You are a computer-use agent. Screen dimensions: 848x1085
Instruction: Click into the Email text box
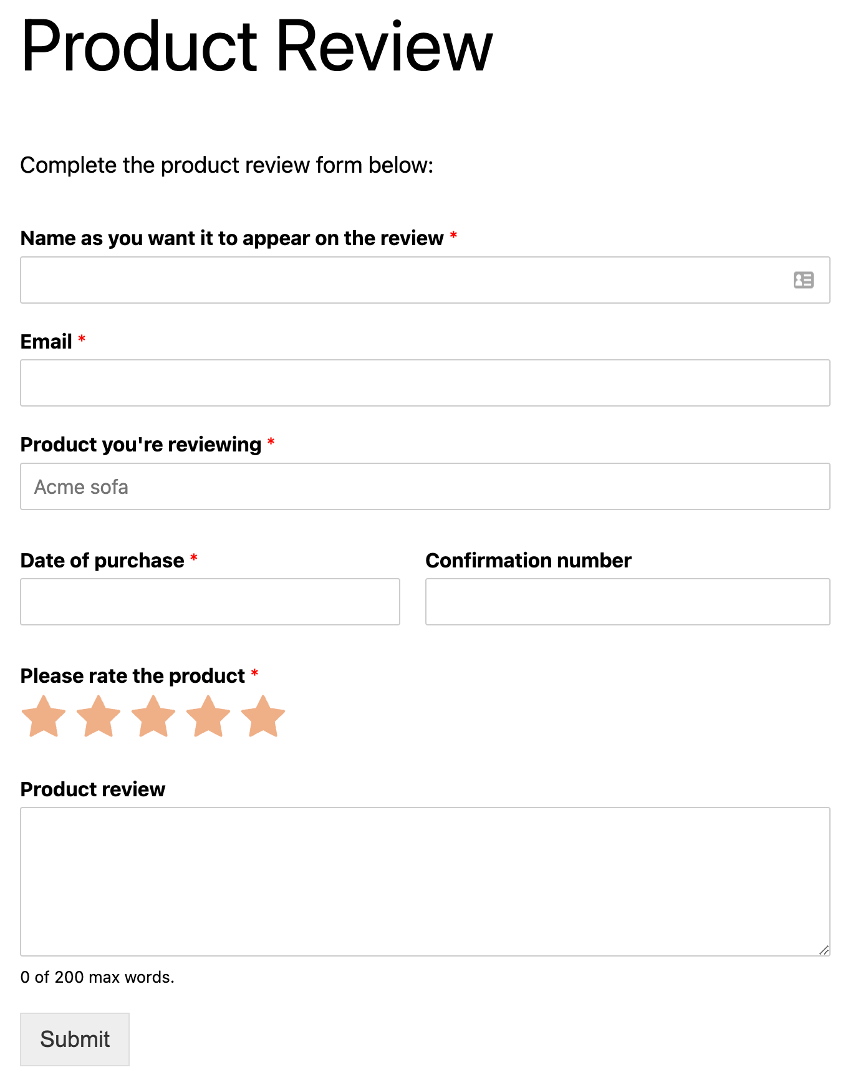(x=425, y=383)
